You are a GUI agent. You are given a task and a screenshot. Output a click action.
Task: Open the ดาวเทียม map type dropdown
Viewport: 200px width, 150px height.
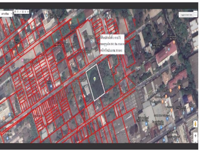coord(7,13)
